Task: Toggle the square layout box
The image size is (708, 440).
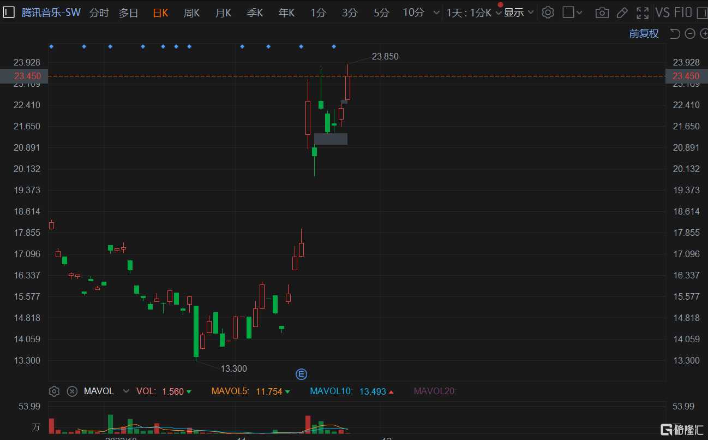Action: [x=568, y=13]
